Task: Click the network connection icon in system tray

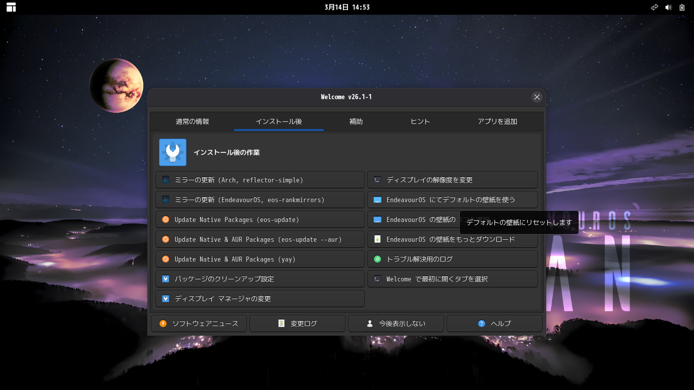Action: [654, 7]
